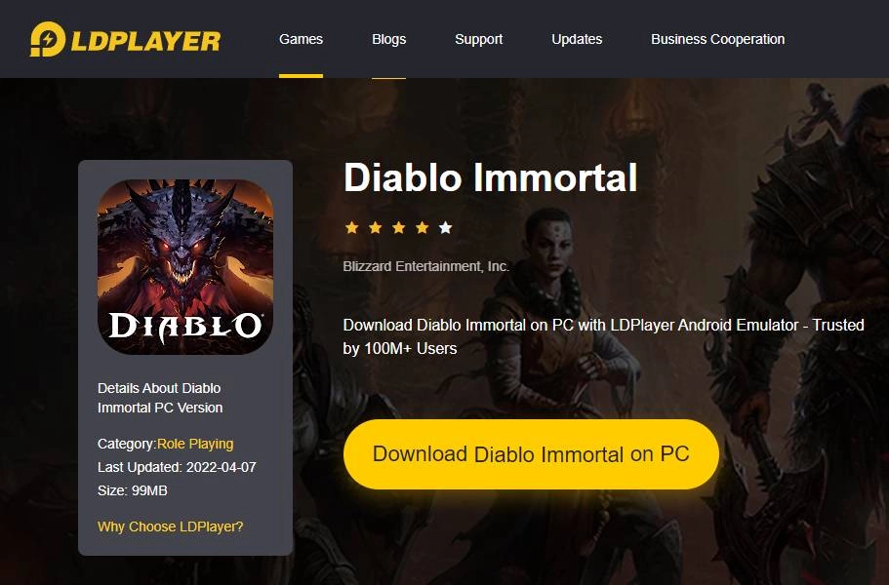
Task: Click the Diablo Immortal app icon
Action: click(x=185, y=267)
